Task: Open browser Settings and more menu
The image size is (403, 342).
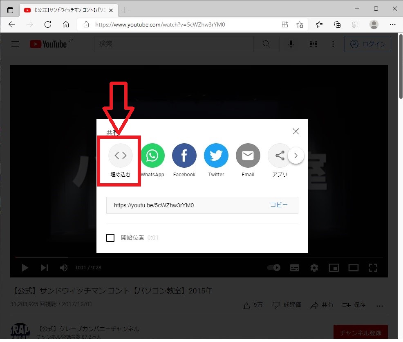Action: tap(393, 24)
